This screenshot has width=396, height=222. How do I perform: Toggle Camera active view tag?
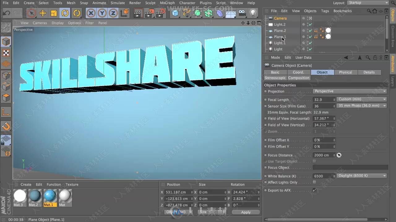pos(311,18)
